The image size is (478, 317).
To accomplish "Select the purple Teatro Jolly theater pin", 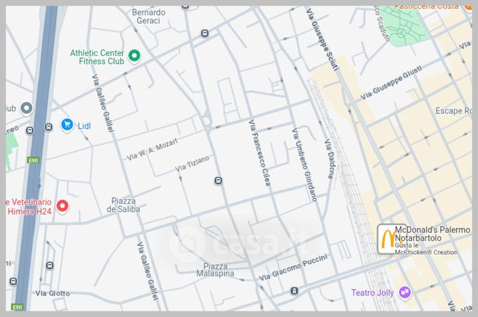I will [x=405, y=293].
